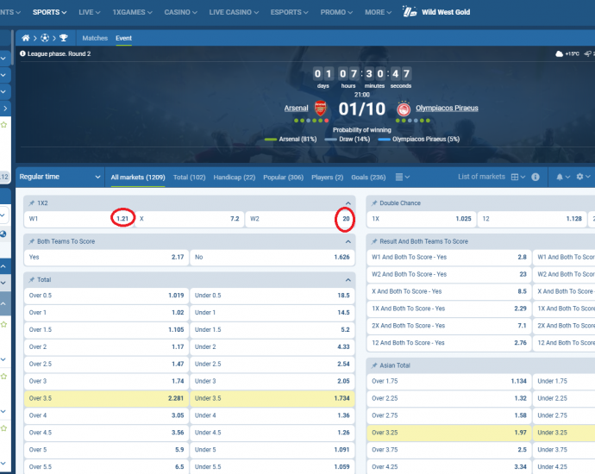Open the LIVE menu
This screenshot has width=595, height=474.
(x=89, y=12)
